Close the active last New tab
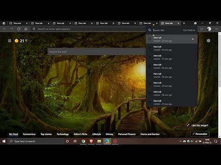 [x=178, y=23]
